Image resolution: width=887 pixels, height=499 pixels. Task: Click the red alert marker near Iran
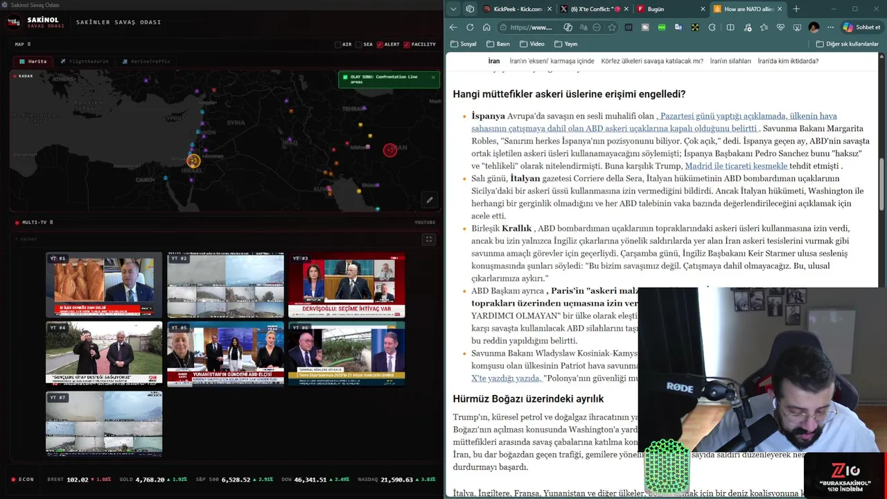(x=390, y=150)
